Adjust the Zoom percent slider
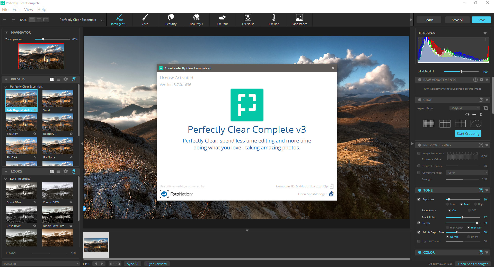 click(52, 39)
